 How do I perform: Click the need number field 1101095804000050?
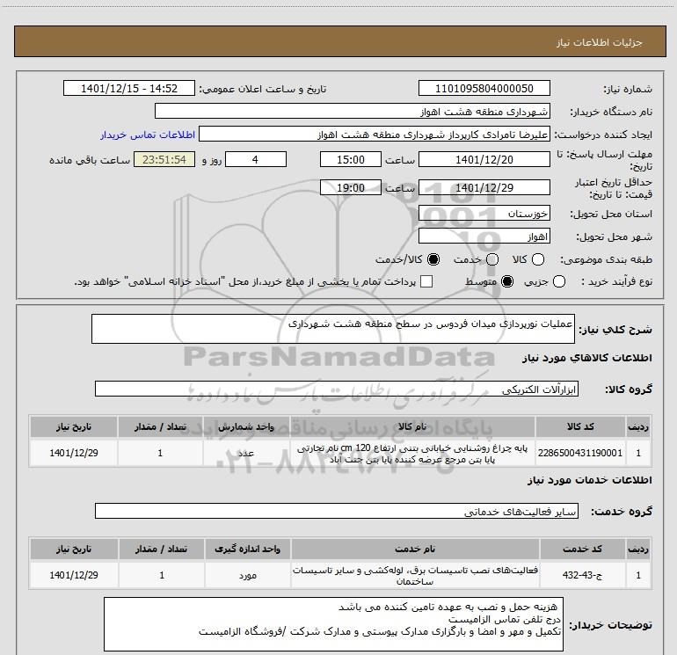484,88
